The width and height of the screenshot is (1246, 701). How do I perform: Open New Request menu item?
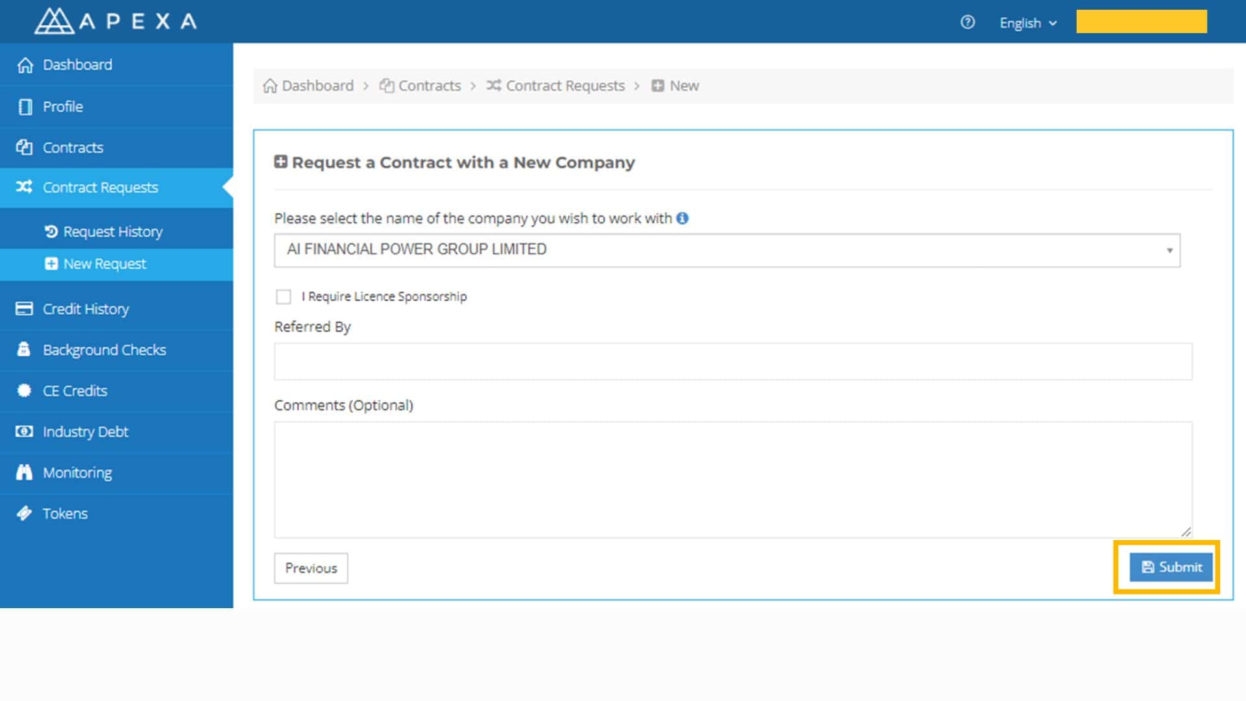click(104, 264)
